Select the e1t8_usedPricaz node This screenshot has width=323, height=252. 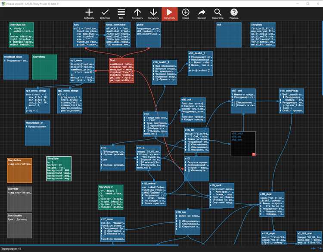(x=292, y=101)
